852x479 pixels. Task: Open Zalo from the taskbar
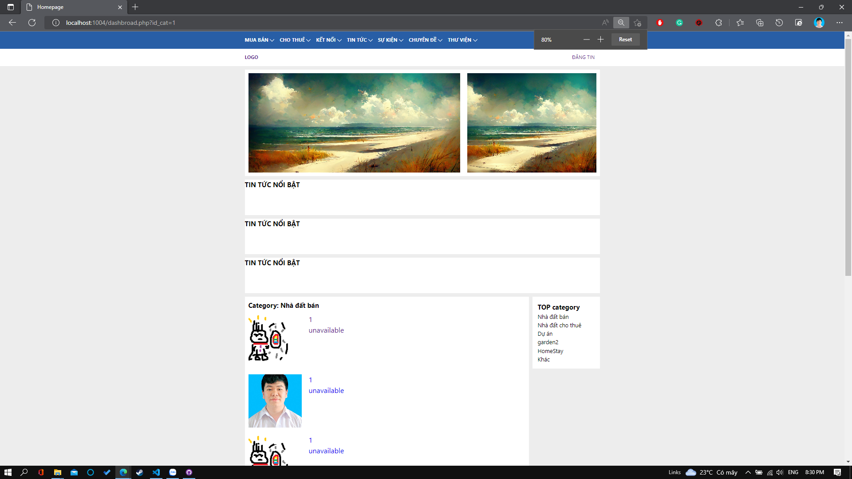[x=173, y=472]
